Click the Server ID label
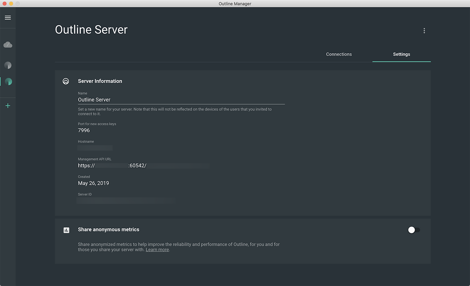The width and height of the screenshot is (470, 286). pyautogui.click(x=85, y=195)
